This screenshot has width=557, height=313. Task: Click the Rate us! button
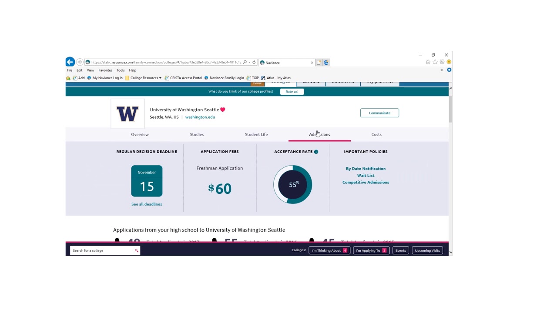292,92
